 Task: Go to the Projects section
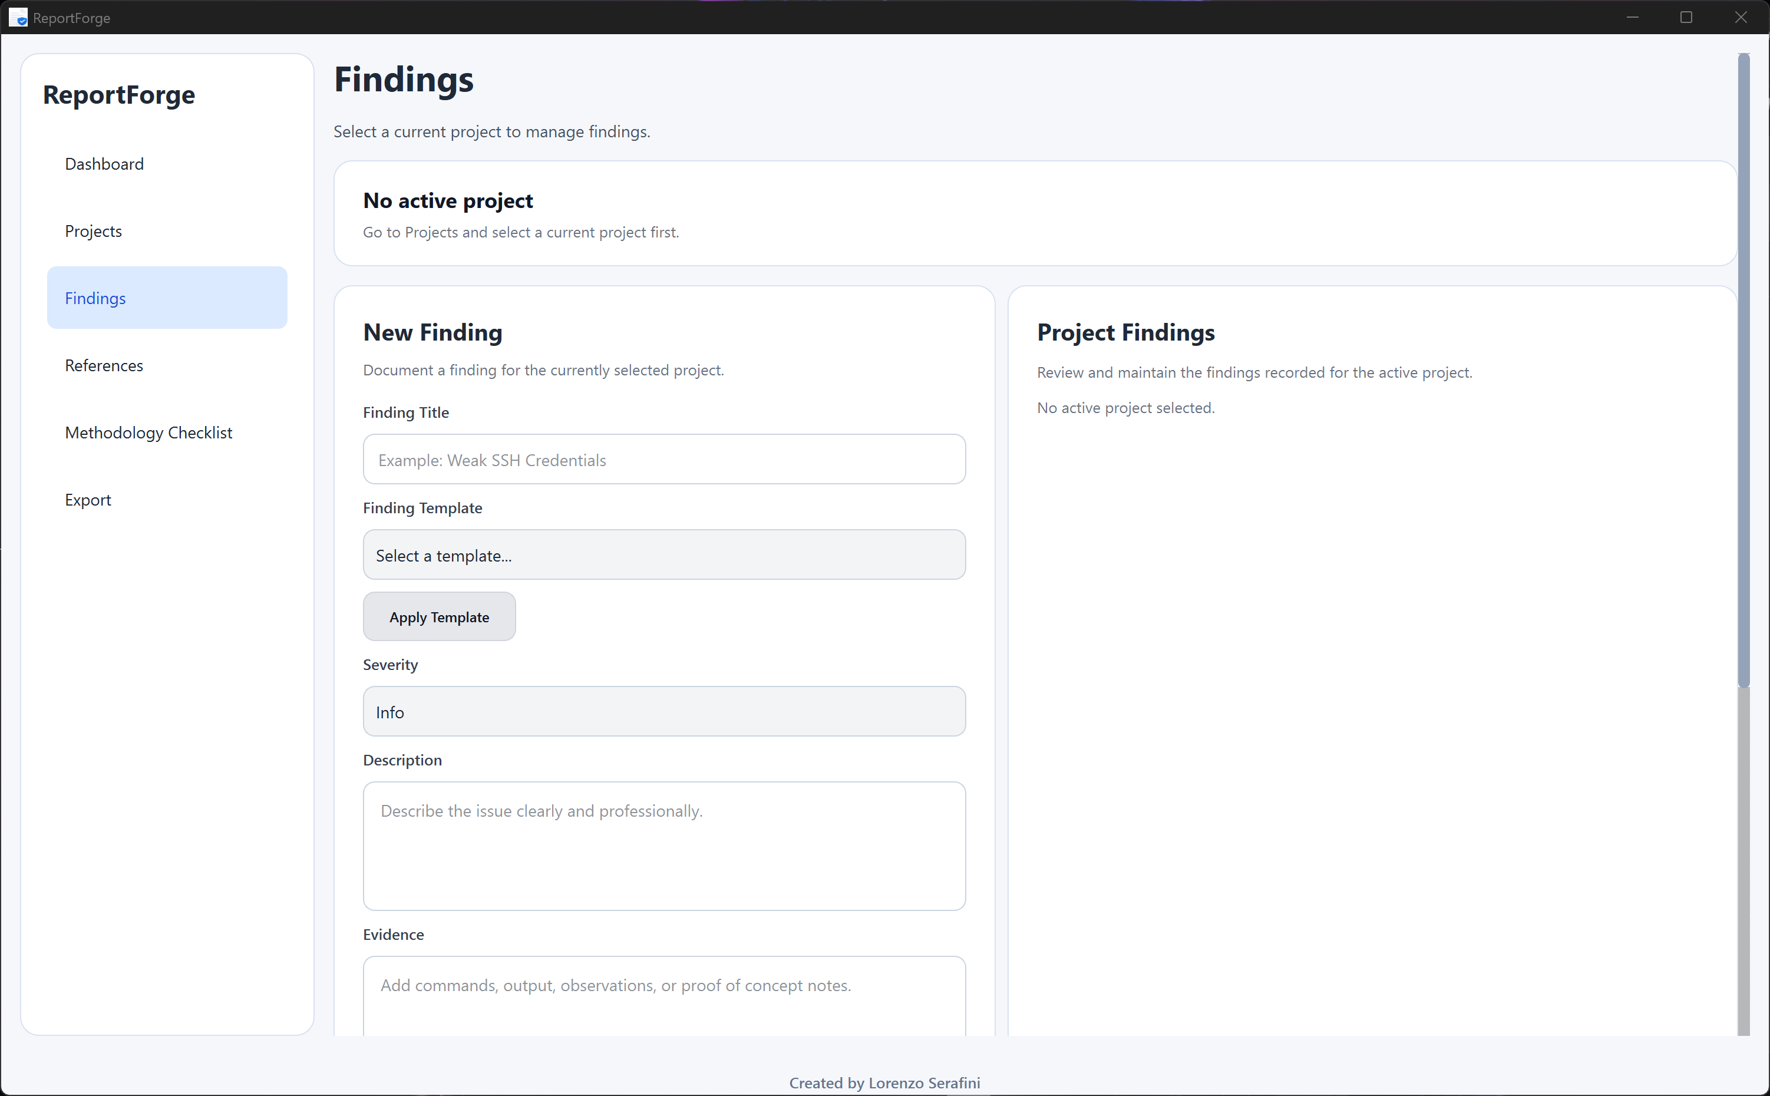94,231
